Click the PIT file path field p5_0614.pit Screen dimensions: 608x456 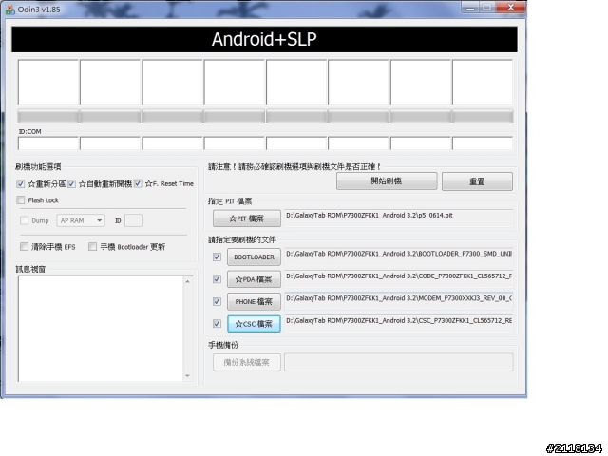tap(399, 218)
